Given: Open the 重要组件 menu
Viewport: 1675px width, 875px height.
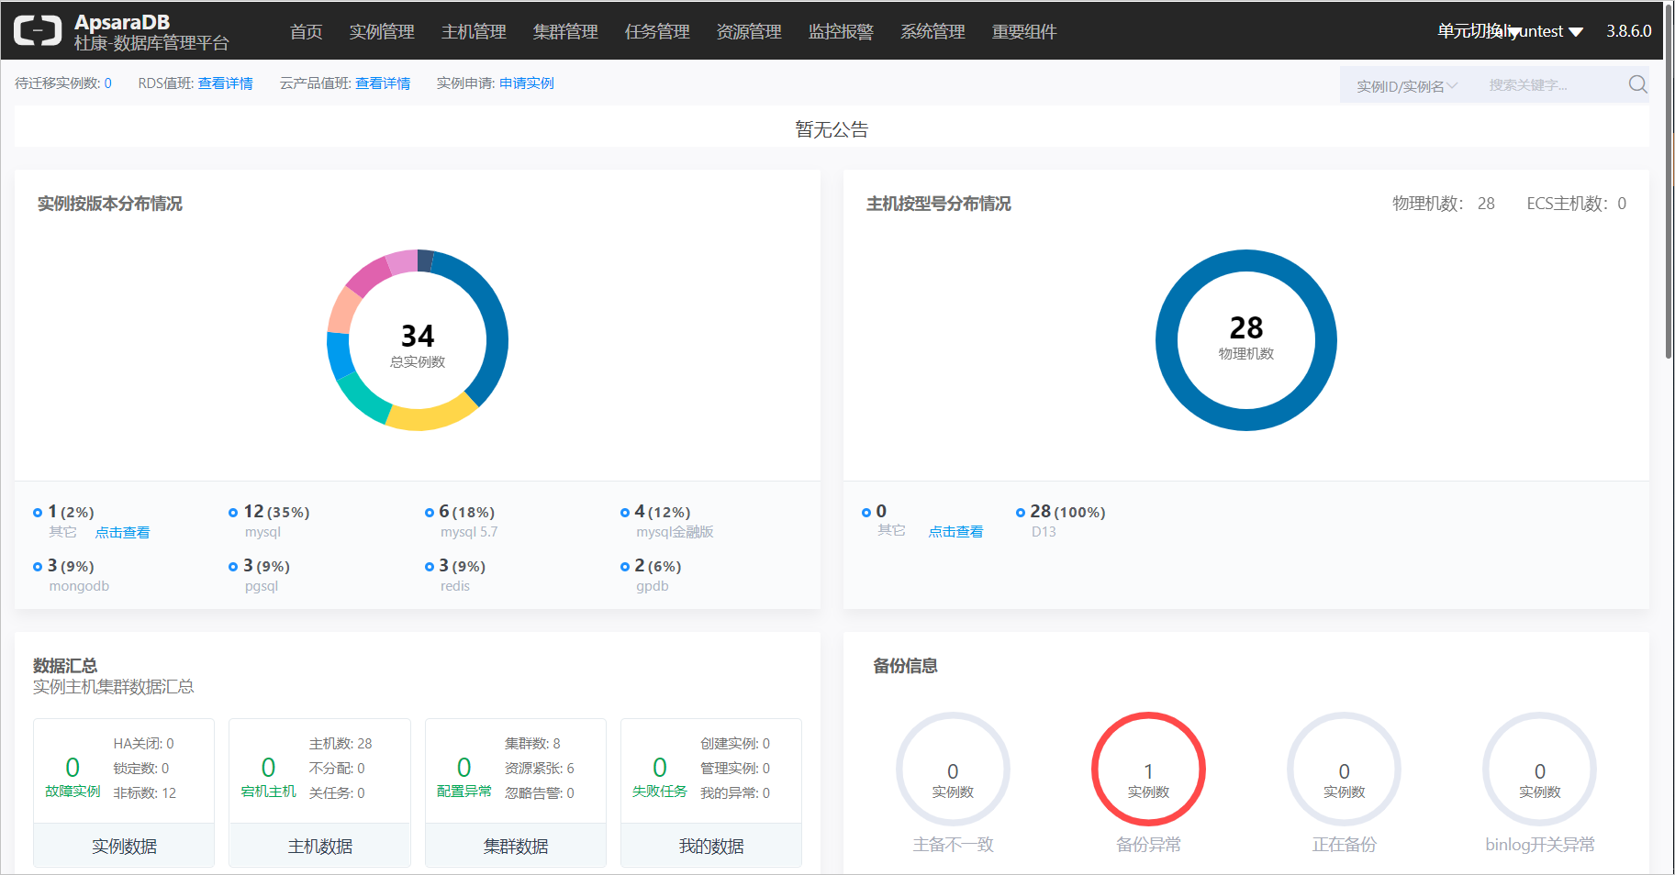Looking at the screenshot, I should 1024,31.
